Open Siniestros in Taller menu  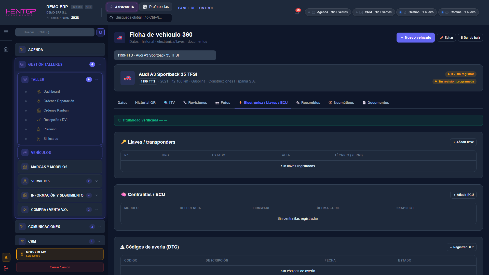[51, 139]
